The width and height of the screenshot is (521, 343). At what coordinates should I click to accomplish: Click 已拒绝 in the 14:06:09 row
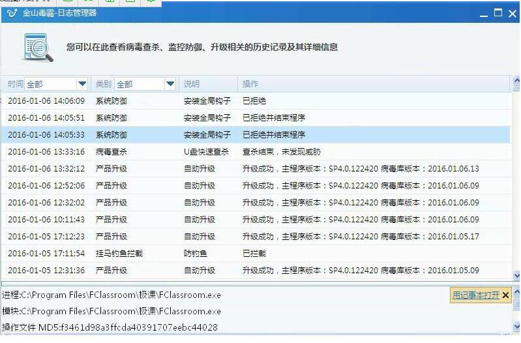coord(254,100)
